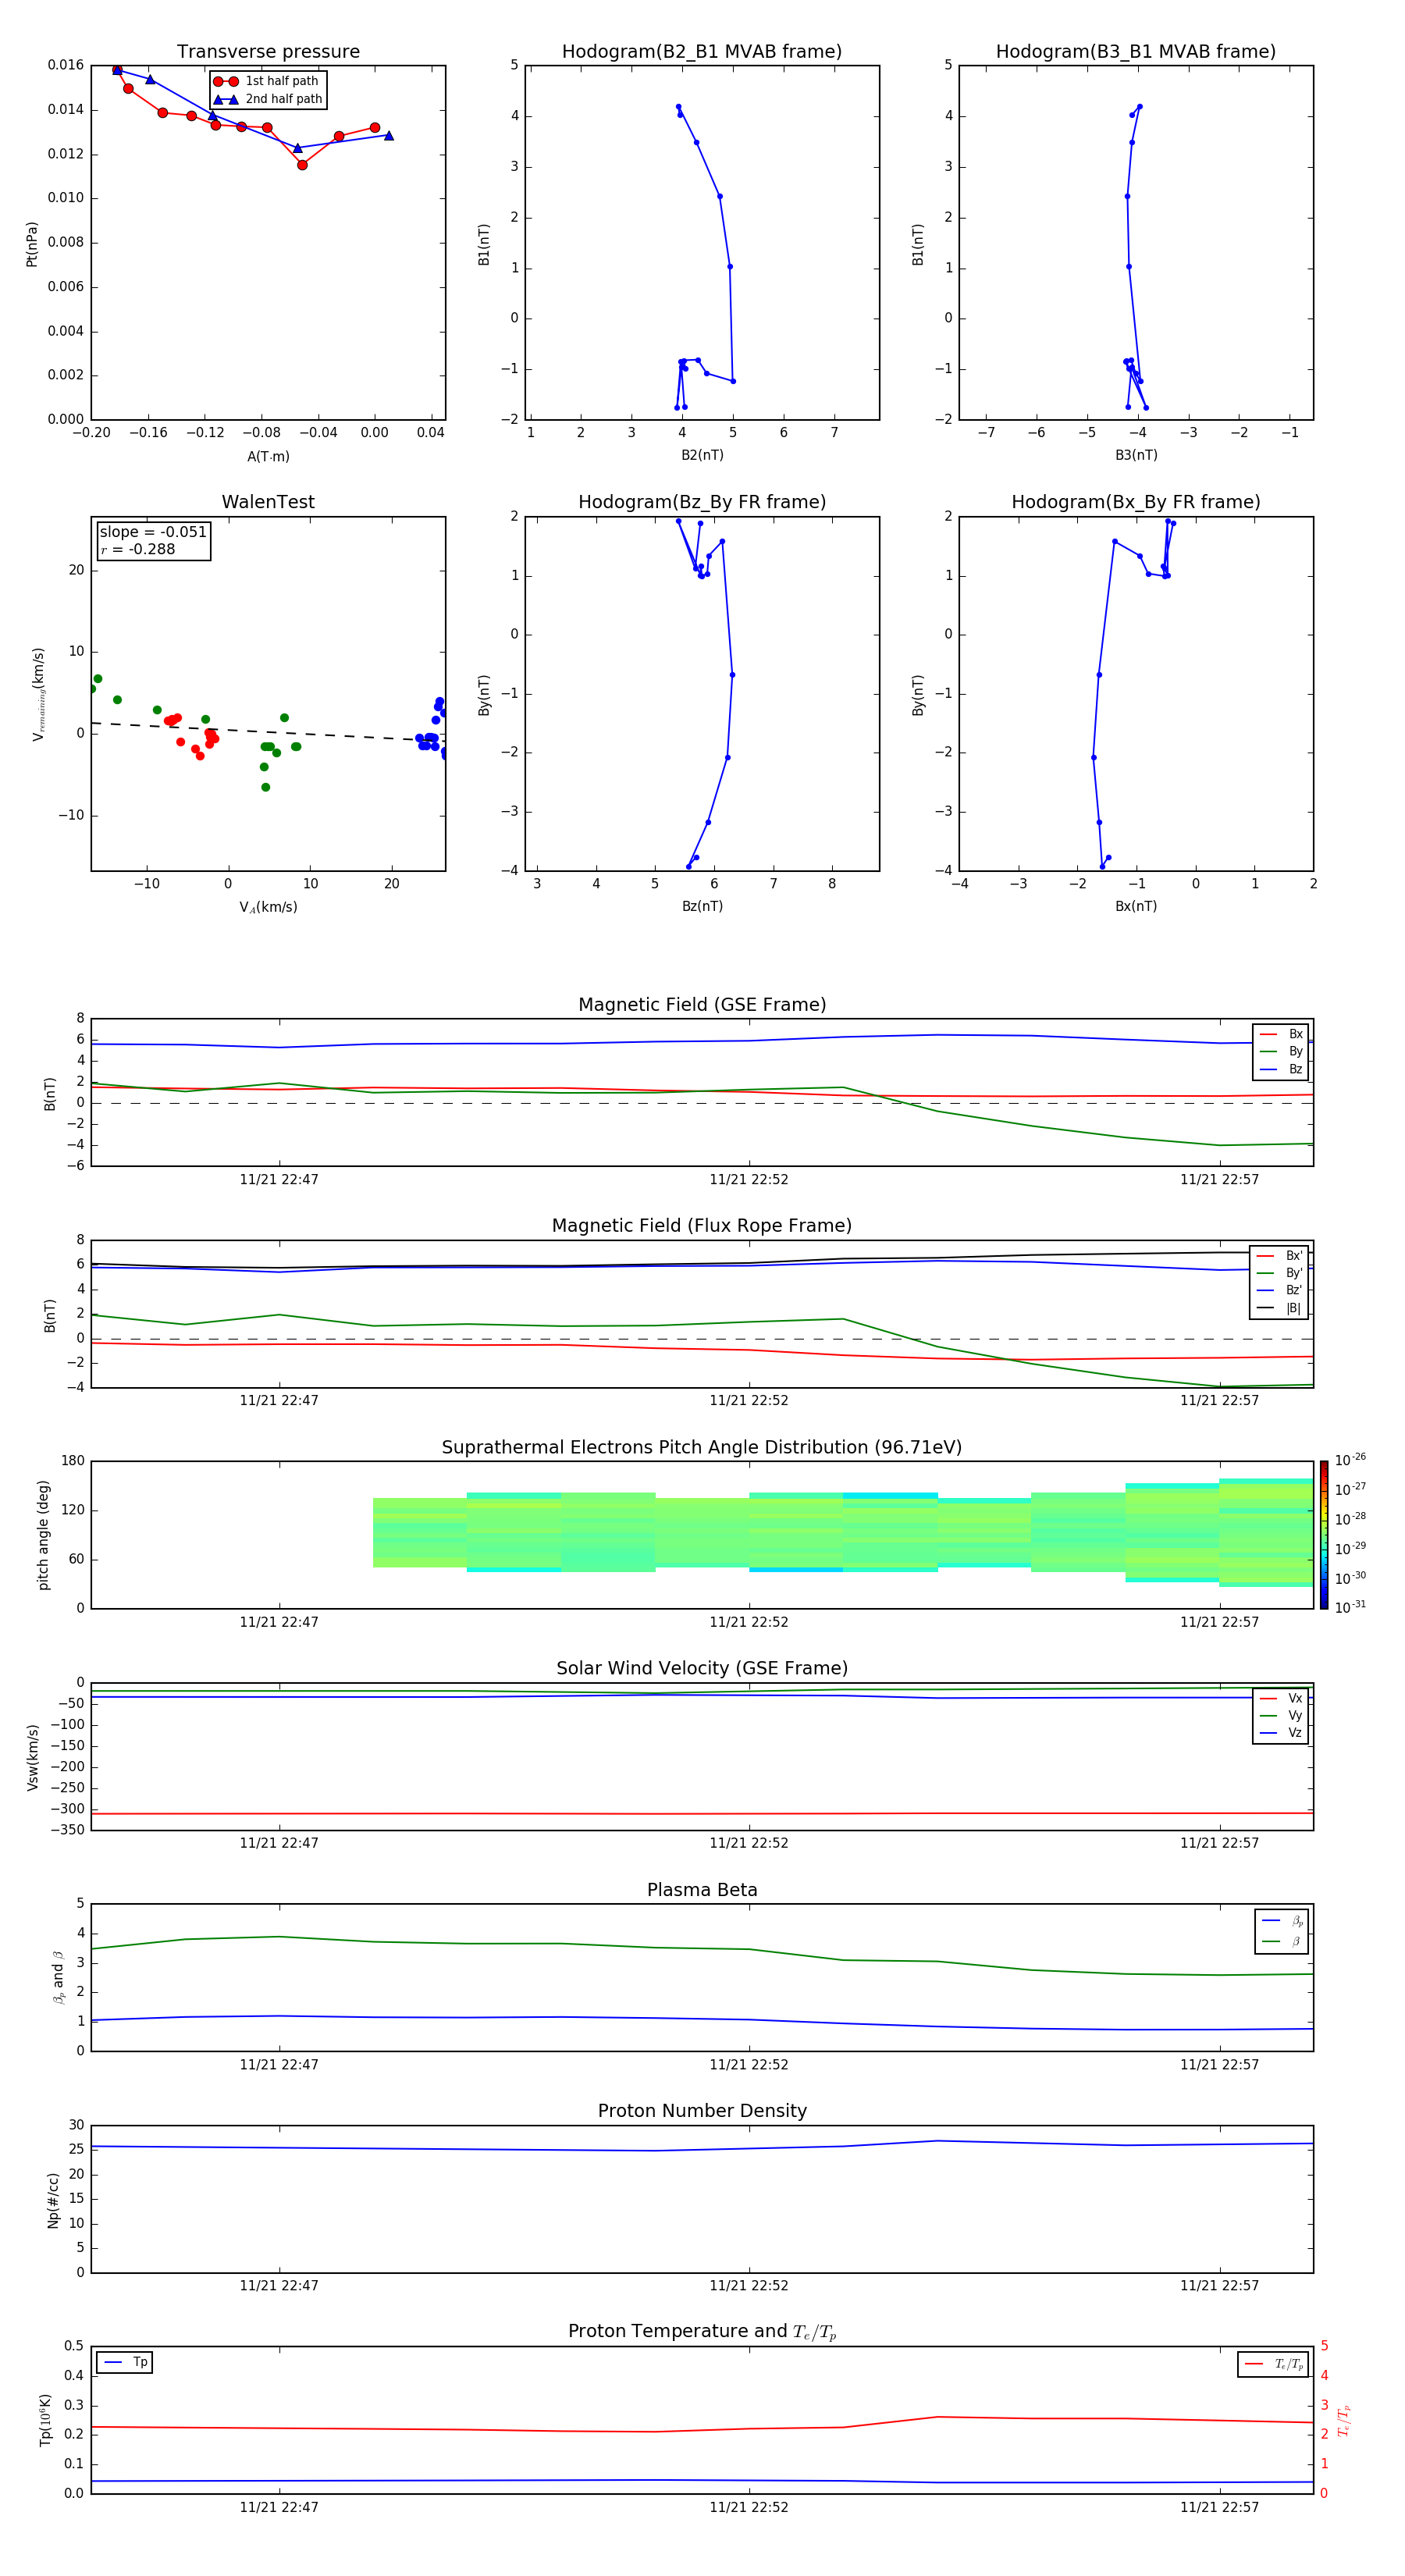Click the Proton Temperature and Te/Tp title

click(x=702, y=2332)
